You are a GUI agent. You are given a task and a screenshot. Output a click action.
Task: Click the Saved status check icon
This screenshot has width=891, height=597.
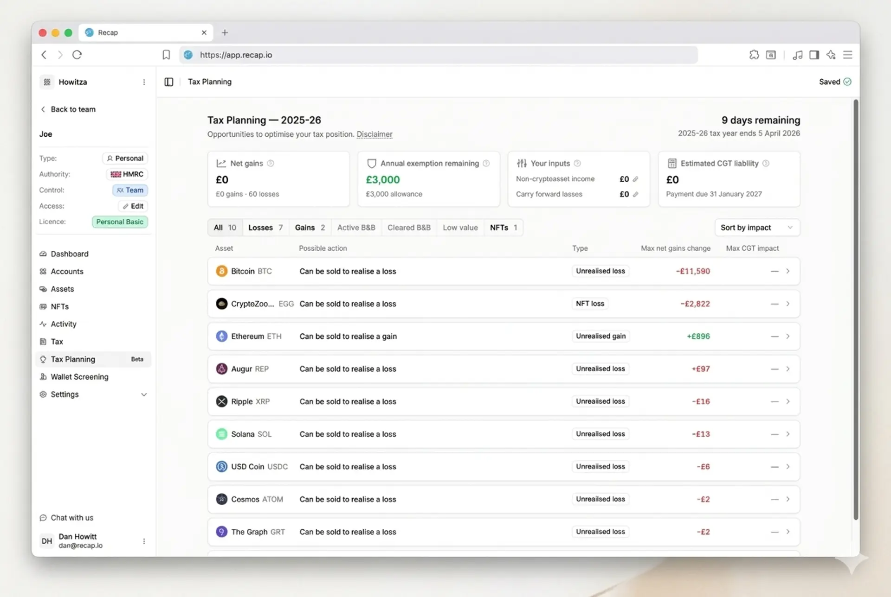(847, 82)
